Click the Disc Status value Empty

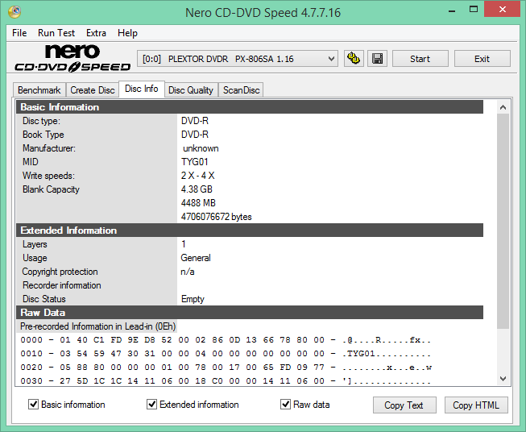193,299
